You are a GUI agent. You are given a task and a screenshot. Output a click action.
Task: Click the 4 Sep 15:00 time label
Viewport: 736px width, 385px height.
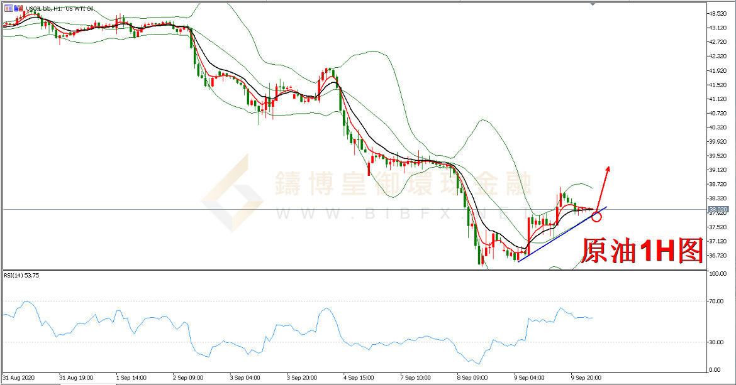click(x=359, y=378)
